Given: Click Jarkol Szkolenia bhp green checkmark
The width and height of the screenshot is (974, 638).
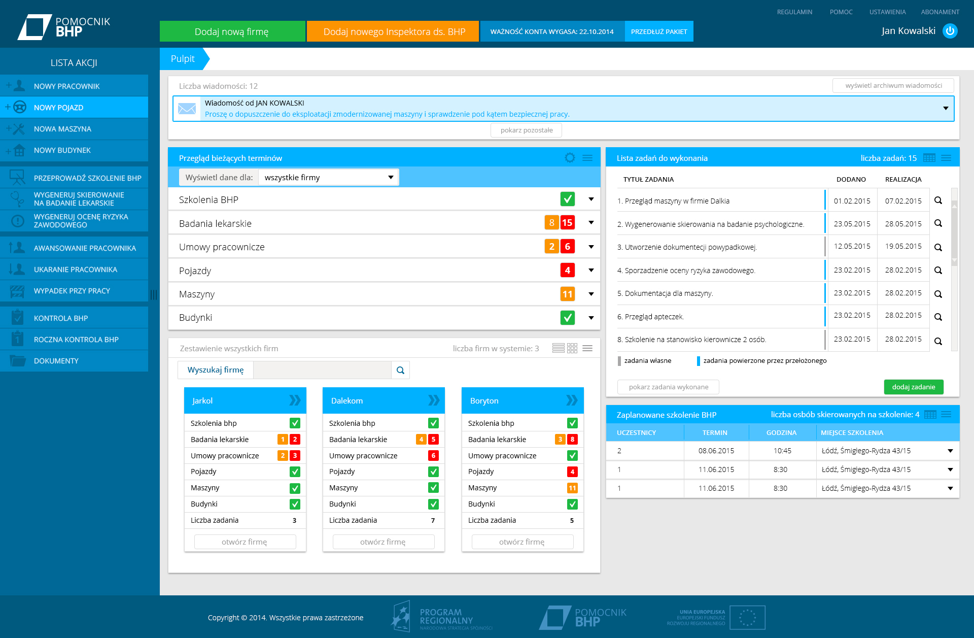Looking at the screenshot, I should tap(295, 423).
